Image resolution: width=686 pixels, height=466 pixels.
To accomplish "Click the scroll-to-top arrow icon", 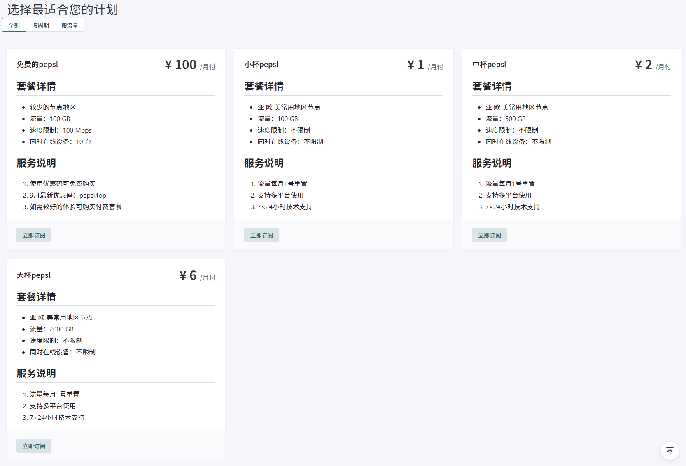I will coord(670,451).
